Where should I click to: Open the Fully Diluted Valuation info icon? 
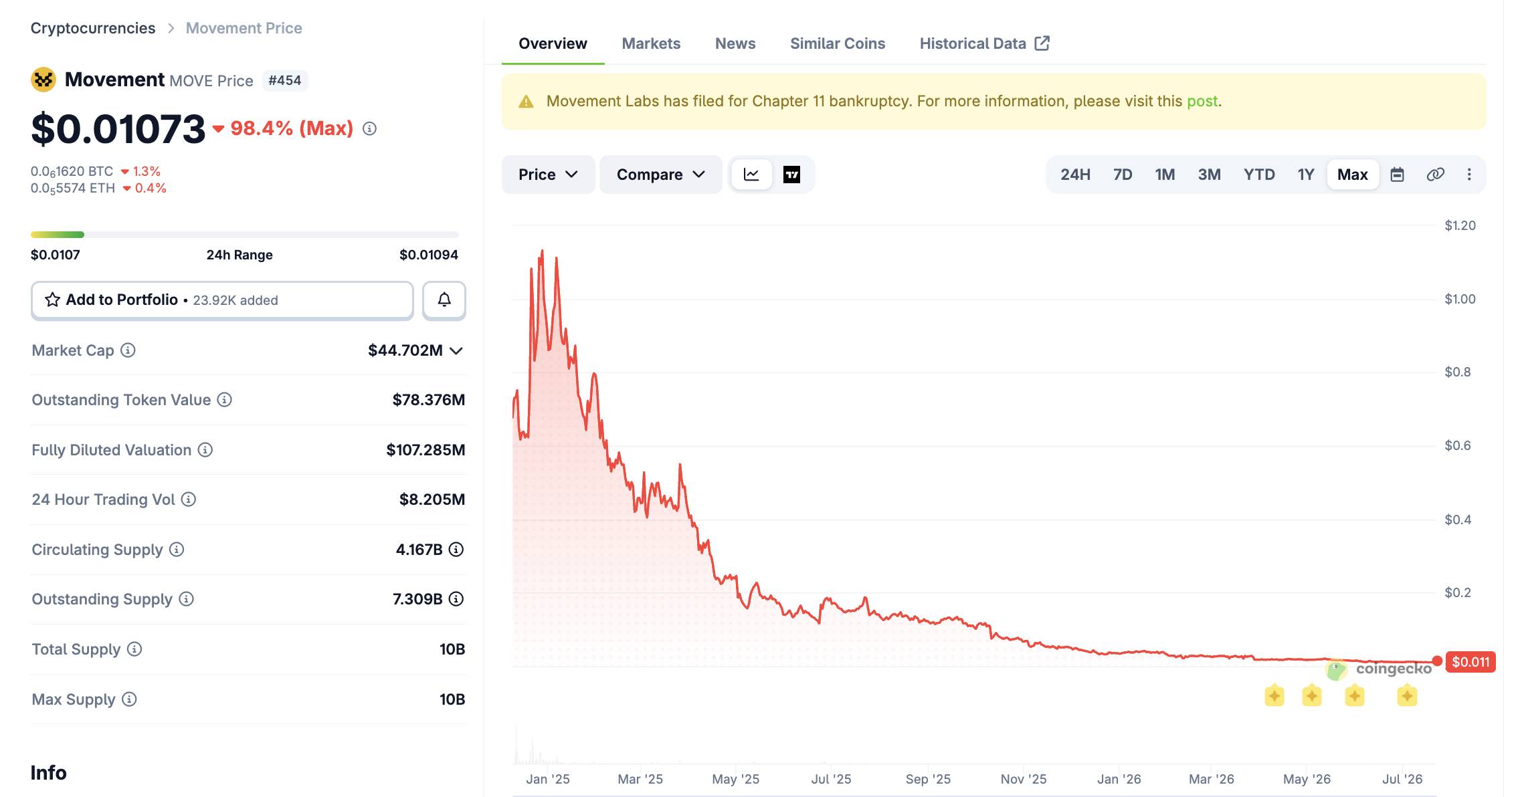tap(205, 450)
